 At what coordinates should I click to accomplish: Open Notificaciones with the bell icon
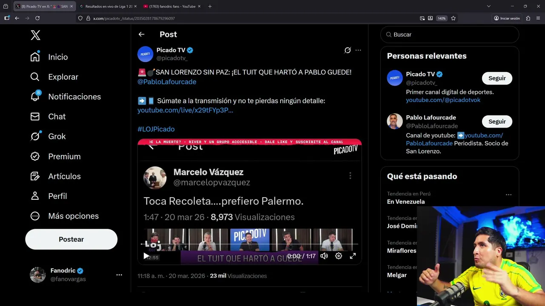click(x=65, y=96)
